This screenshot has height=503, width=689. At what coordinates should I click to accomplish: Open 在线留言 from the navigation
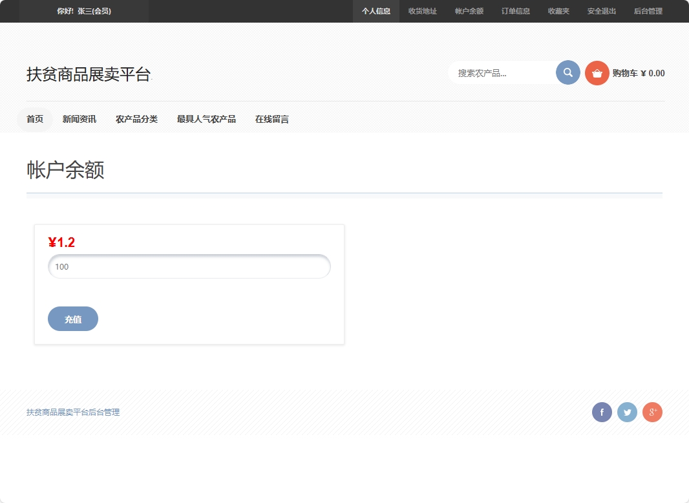(x=271, y=119)
